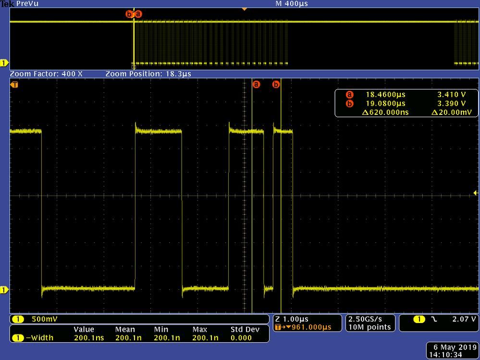The height and width of the screenshot is (360, 480).
Task: Click the Mean column header
Action: 125,329
